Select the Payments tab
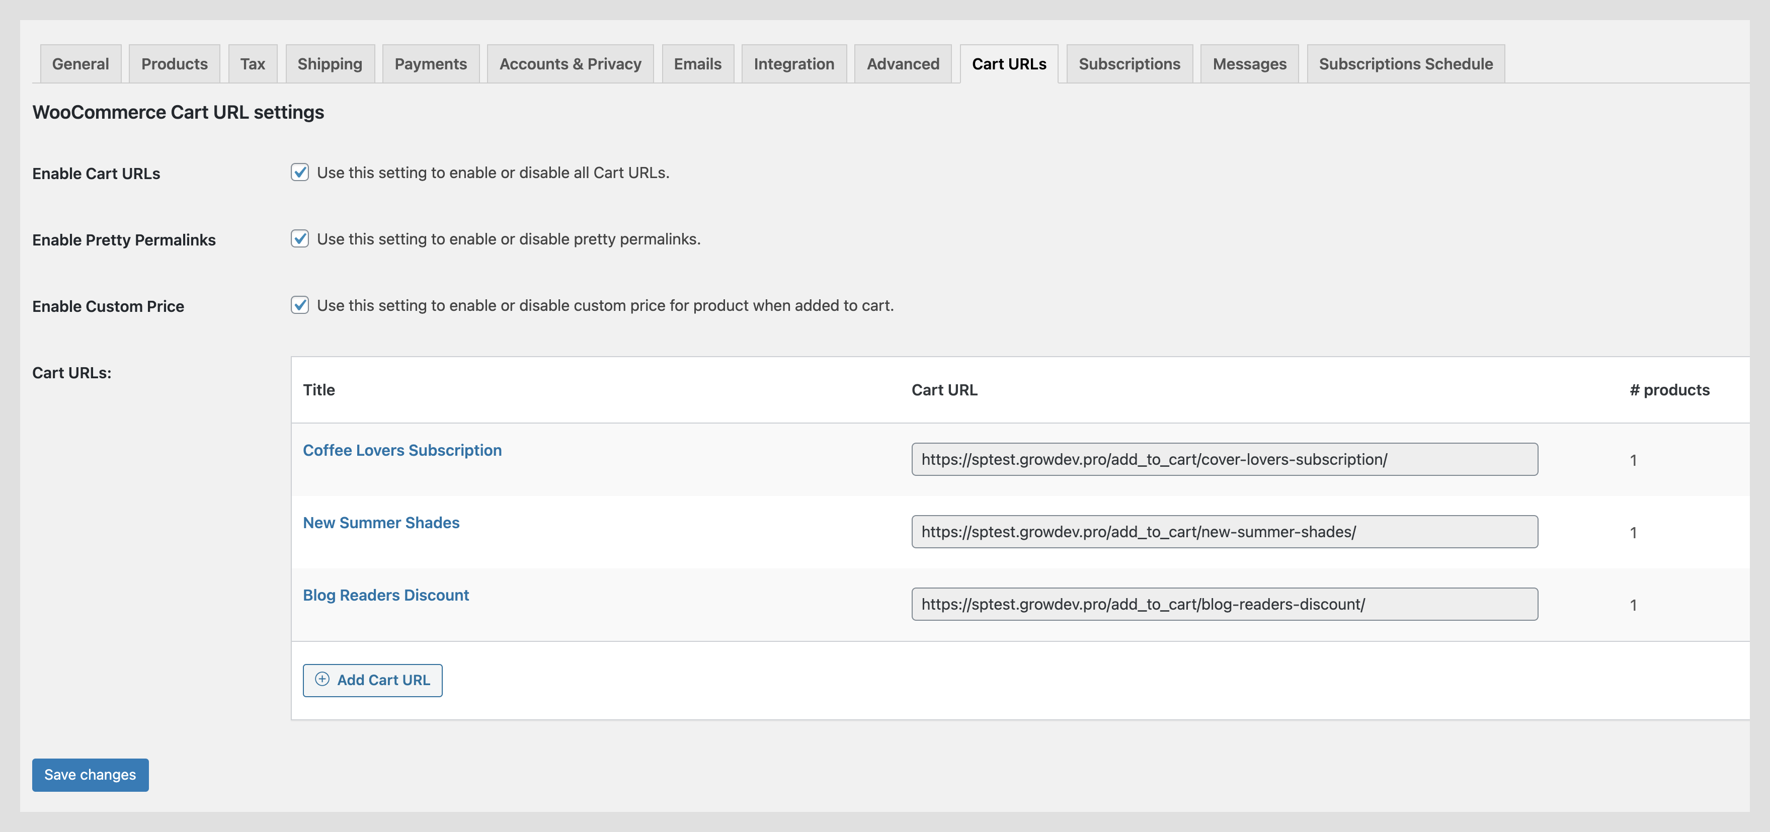The height and width of the screenshot is (832, 1770). tap(430, 64)
